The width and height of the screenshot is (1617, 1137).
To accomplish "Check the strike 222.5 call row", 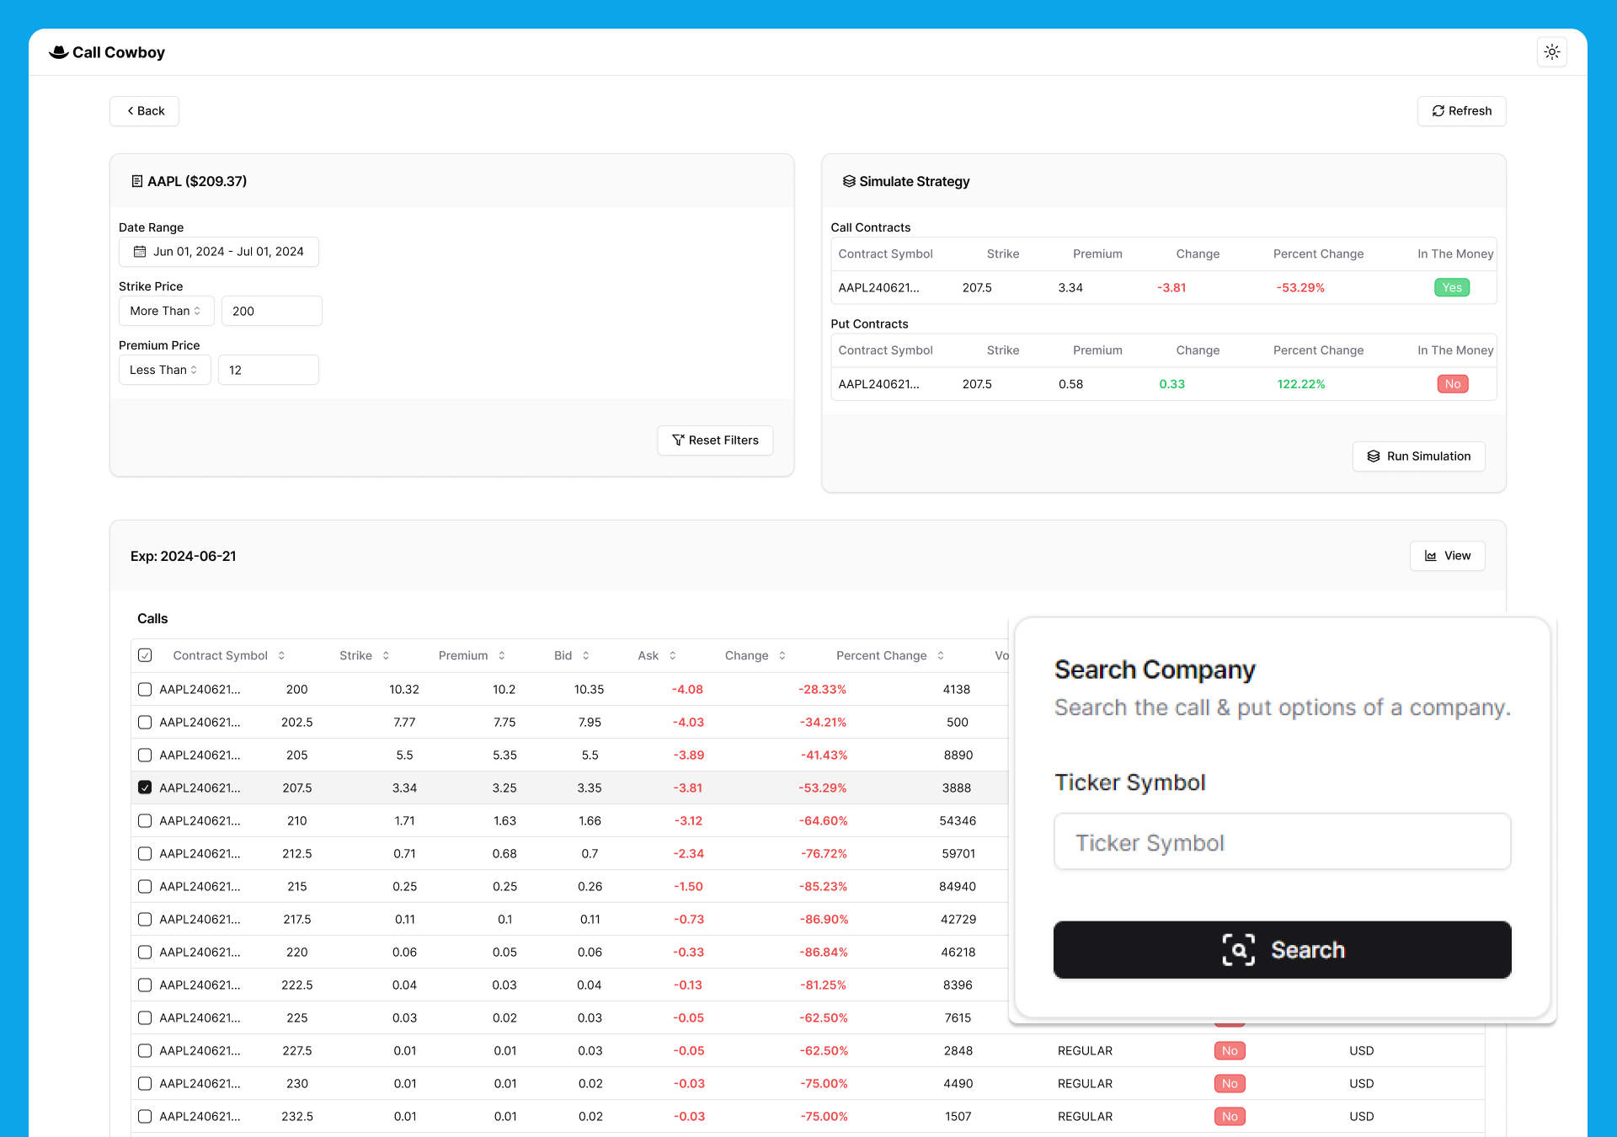I will point(145,985).
